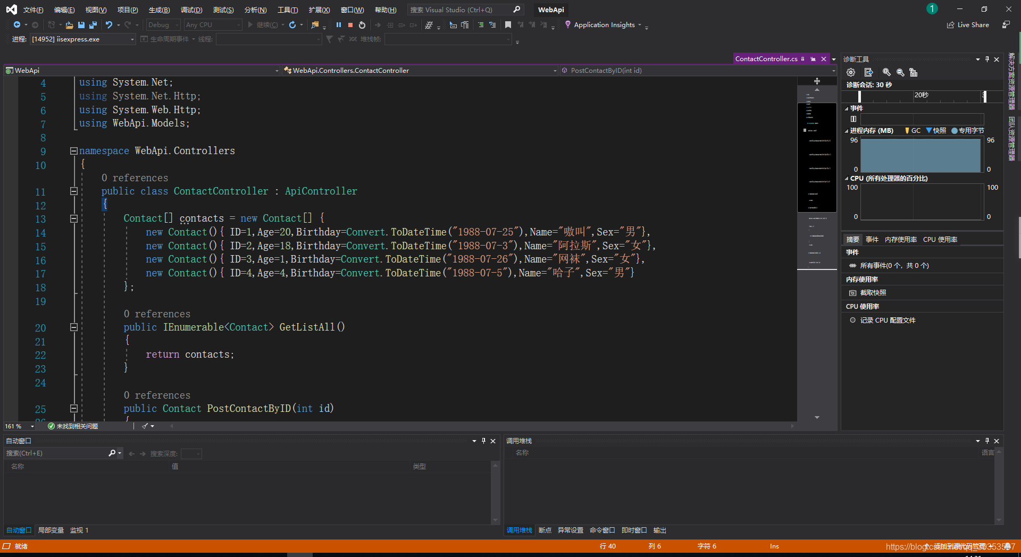This screenshot has width=1021, height=557.
Task: Collapse the 进程内存 (MB) graph section
Action: (847, 131)
